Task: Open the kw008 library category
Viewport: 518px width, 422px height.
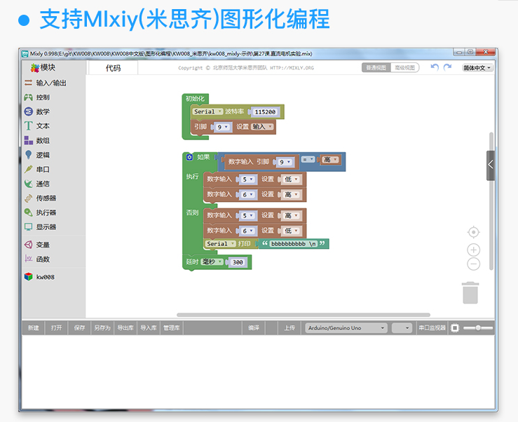Action: 39,277
